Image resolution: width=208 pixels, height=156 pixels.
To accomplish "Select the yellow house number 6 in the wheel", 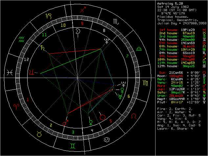I will click(x=129, y=96).
